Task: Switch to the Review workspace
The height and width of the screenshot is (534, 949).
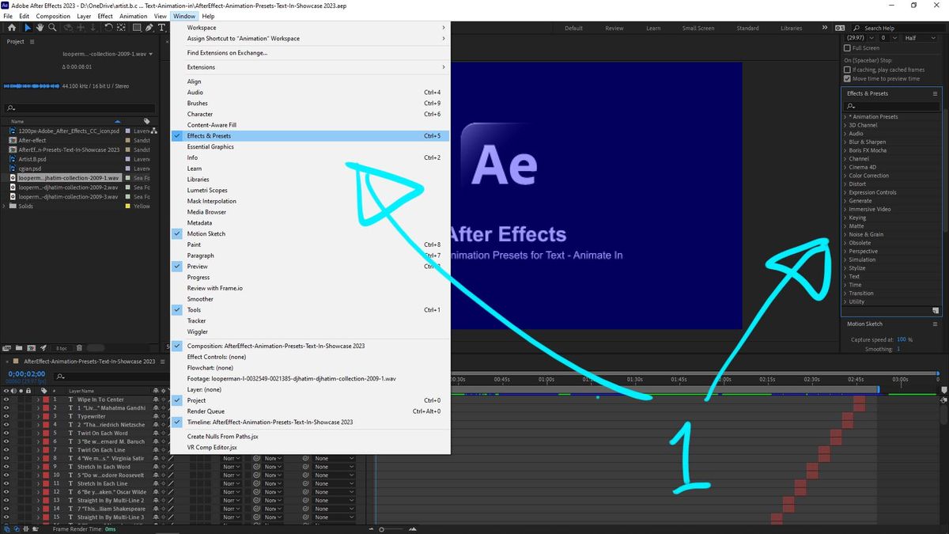Action: pos(614,28)
